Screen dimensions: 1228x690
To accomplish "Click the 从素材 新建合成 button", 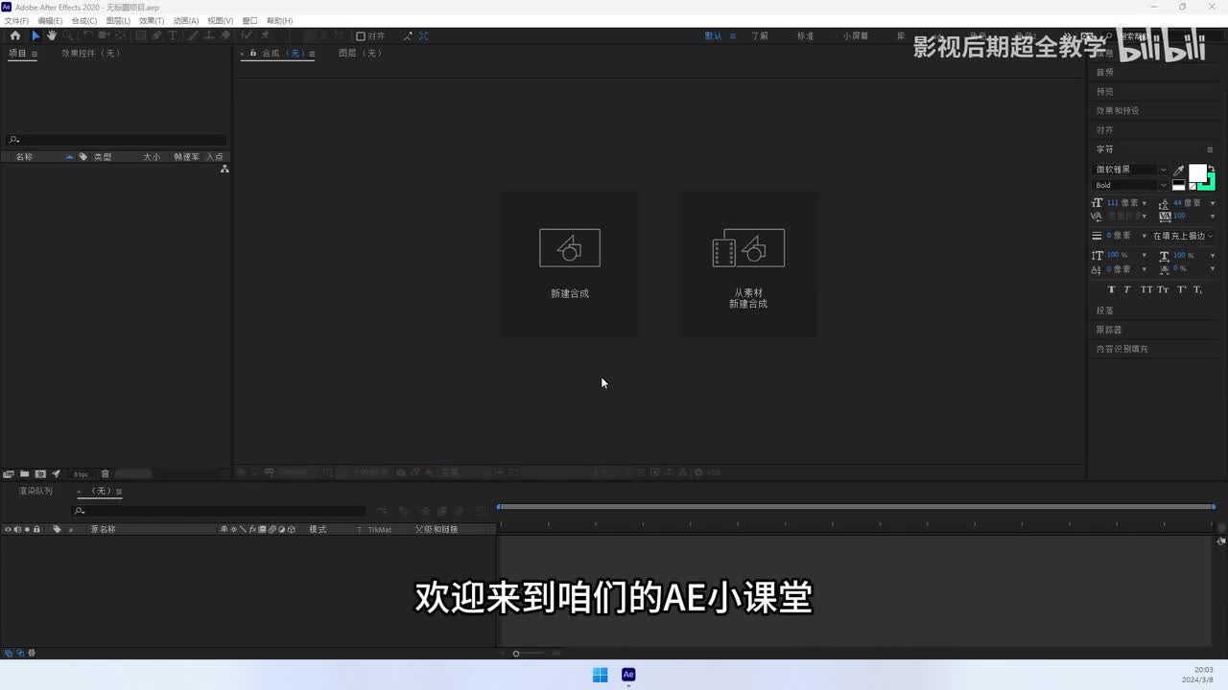I will coord(748,264).
